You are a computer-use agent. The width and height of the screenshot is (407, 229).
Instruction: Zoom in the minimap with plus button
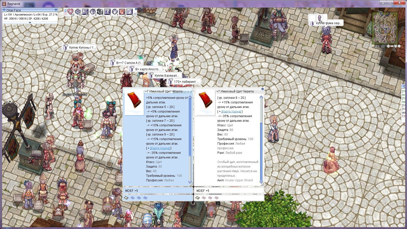click(388, 46)
